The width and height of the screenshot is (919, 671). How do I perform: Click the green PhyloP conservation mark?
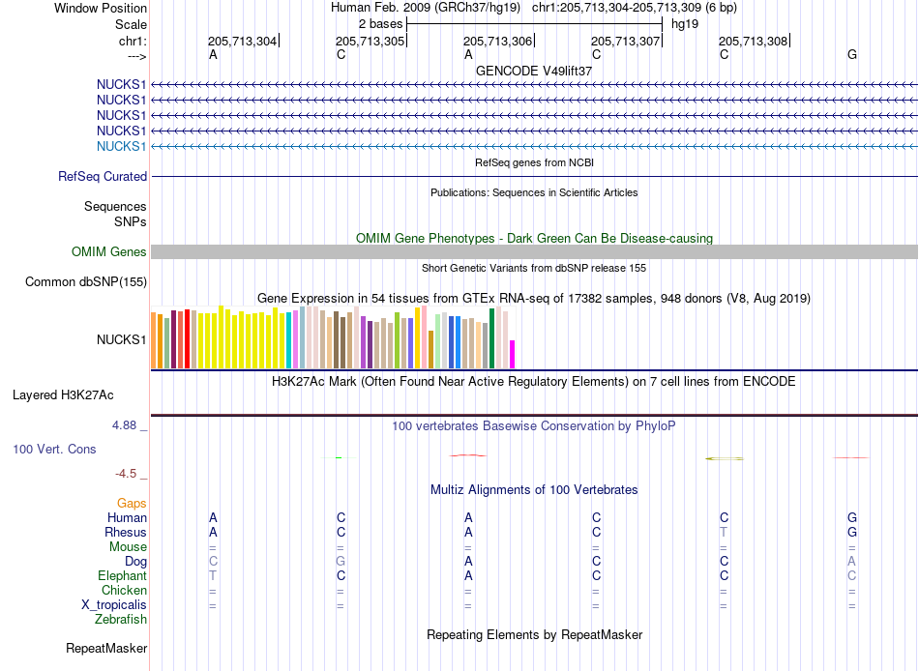coord(340,457)
